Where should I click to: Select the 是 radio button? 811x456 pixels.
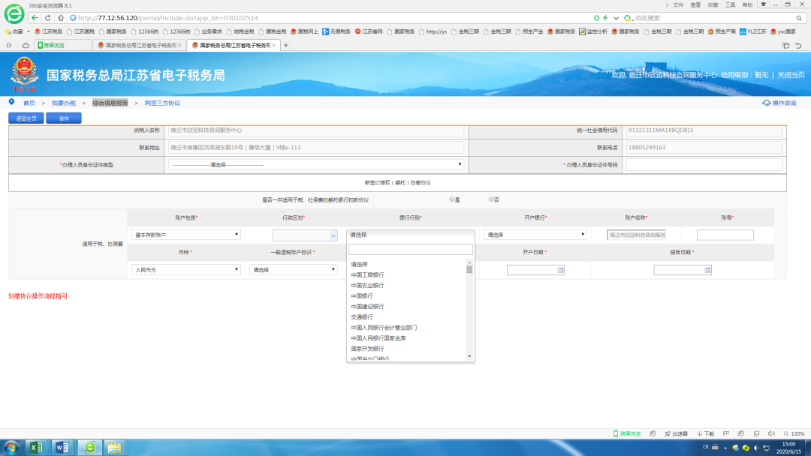[x=451, y=199]
